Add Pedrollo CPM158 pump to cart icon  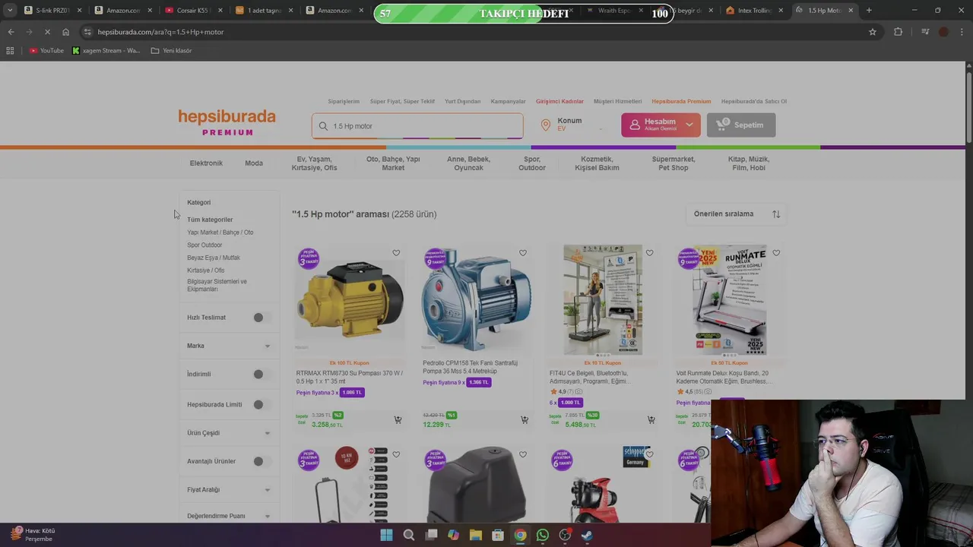(x=525, y=419)
